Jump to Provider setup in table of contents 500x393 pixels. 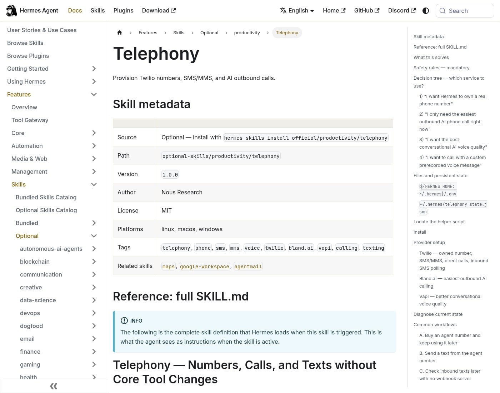pos(429,242)
